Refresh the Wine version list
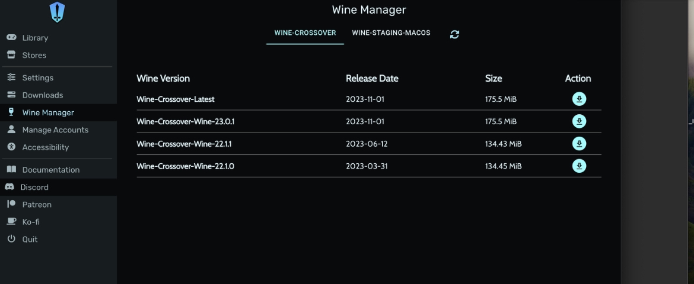 coord(454,34)
